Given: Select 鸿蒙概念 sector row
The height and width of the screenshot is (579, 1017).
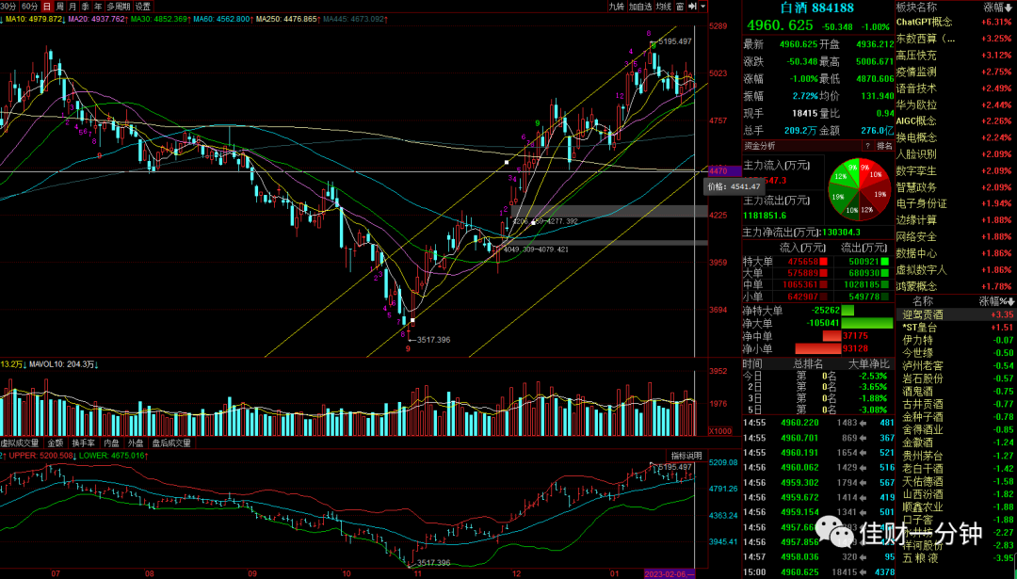Looking at the screenshot, I should coord(955,286).
